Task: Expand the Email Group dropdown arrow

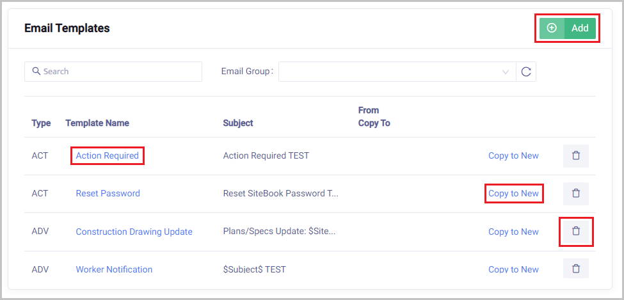Action: click(x=506, y=72)
